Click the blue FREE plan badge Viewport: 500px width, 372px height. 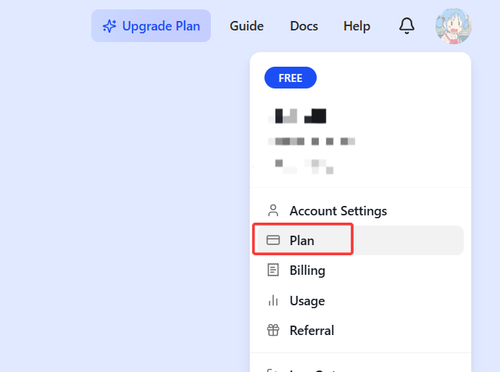coord(290,78)
